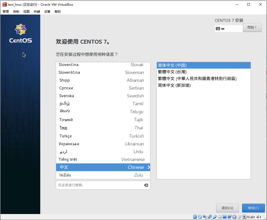Select Svenska Swedish language

103,96
